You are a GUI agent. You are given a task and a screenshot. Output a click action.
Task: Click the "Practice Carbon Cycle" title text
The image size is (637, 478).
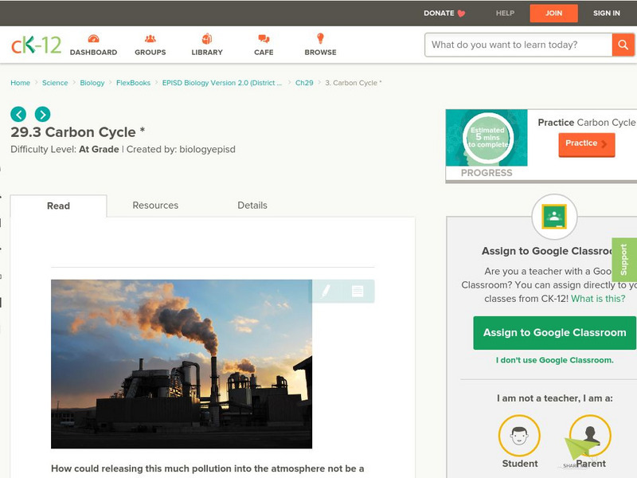(587, 123)
